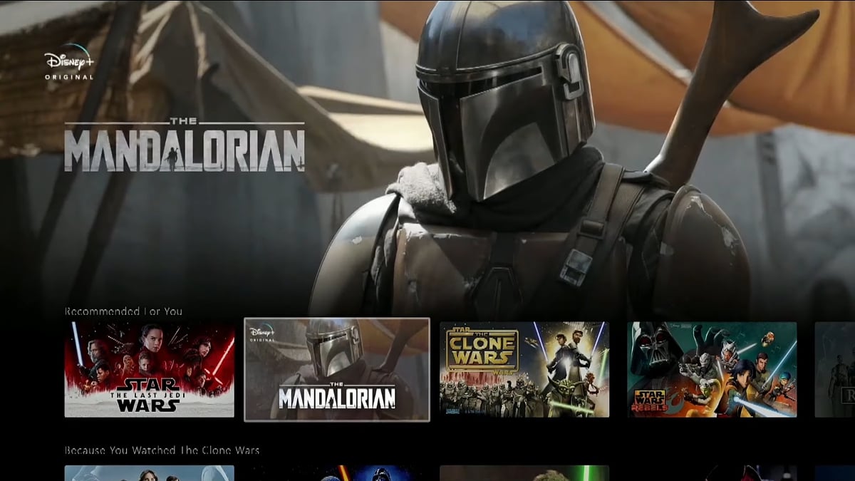This screenshot has height=481, width=855.
Task: Click the Recommended For You heading
Action: (x=123, y=311)
